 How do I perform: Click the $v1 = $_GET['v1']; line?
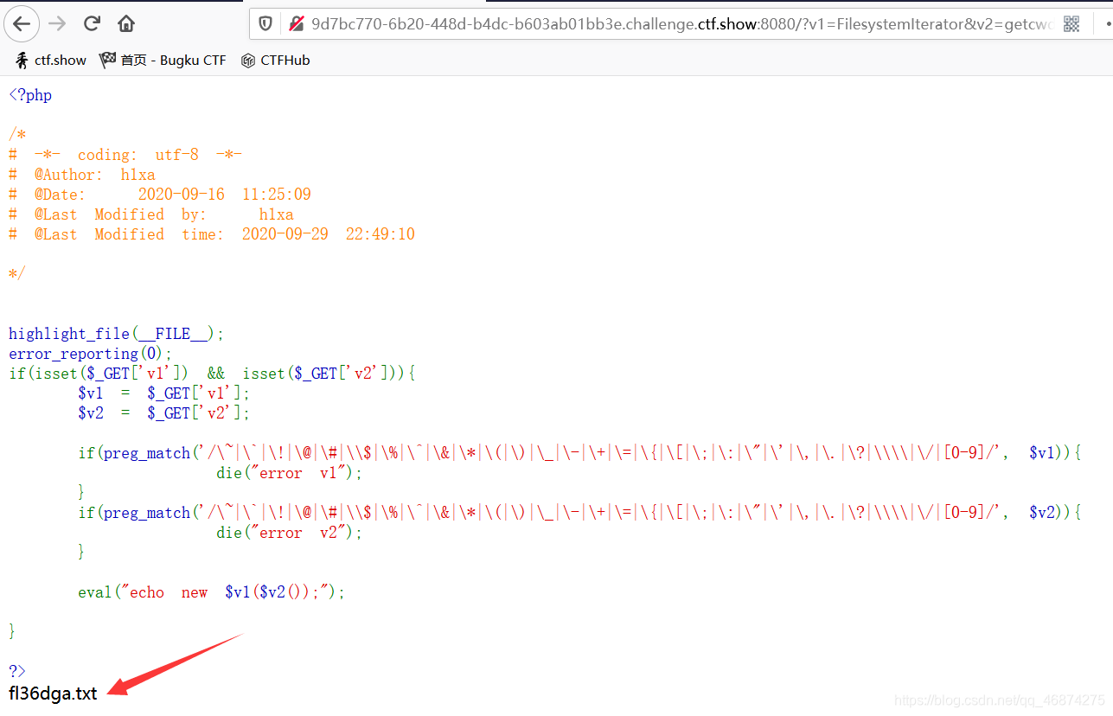163,393
